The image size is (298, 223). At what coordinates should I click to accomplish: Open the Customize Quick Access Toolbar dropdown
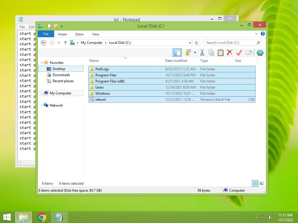(61, 26)
